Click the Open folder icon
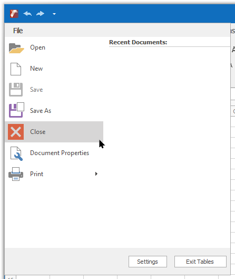 coord(16,48)
